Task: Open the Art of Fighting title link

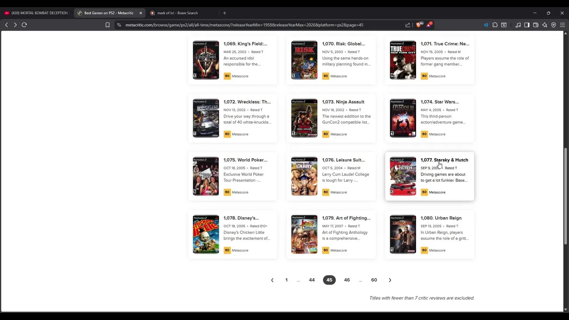Action: point(346,218)
